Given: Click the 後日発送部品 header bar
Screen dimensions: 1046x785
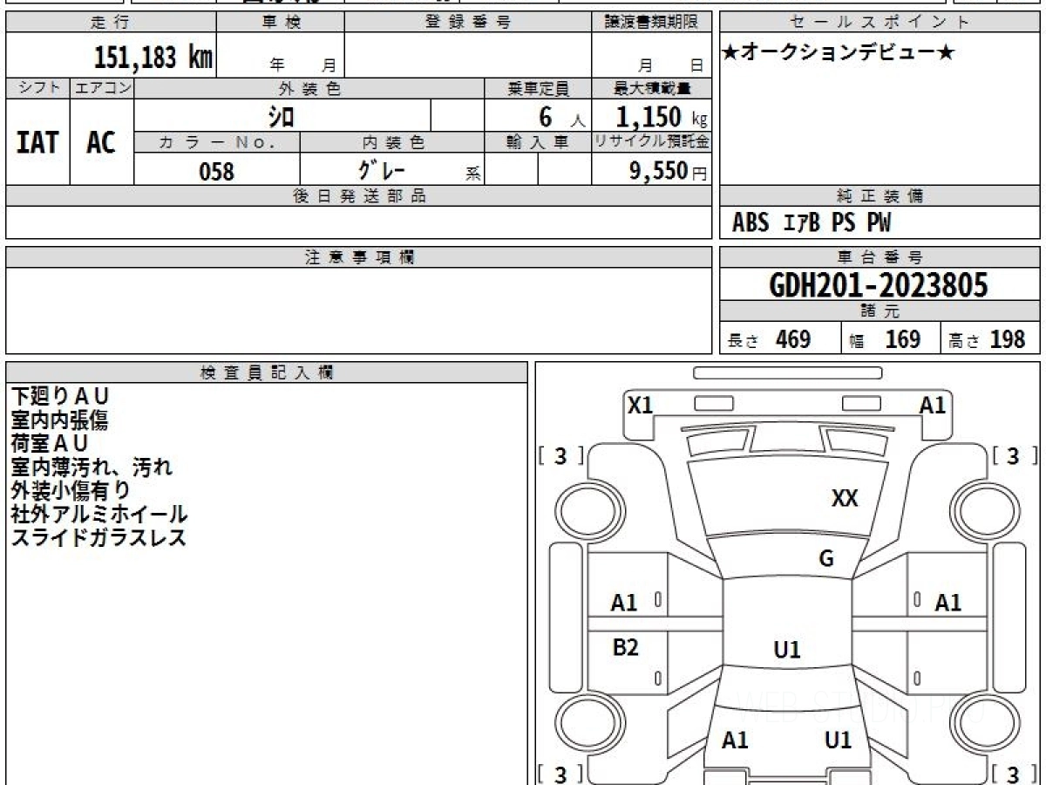Looking at the screenshot, I should (359, 195).
